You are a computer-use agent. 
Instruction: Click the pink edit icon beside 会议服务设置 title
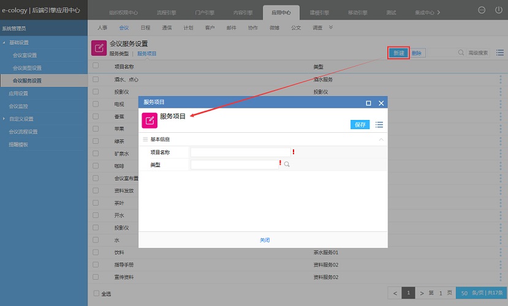point(99,48)
